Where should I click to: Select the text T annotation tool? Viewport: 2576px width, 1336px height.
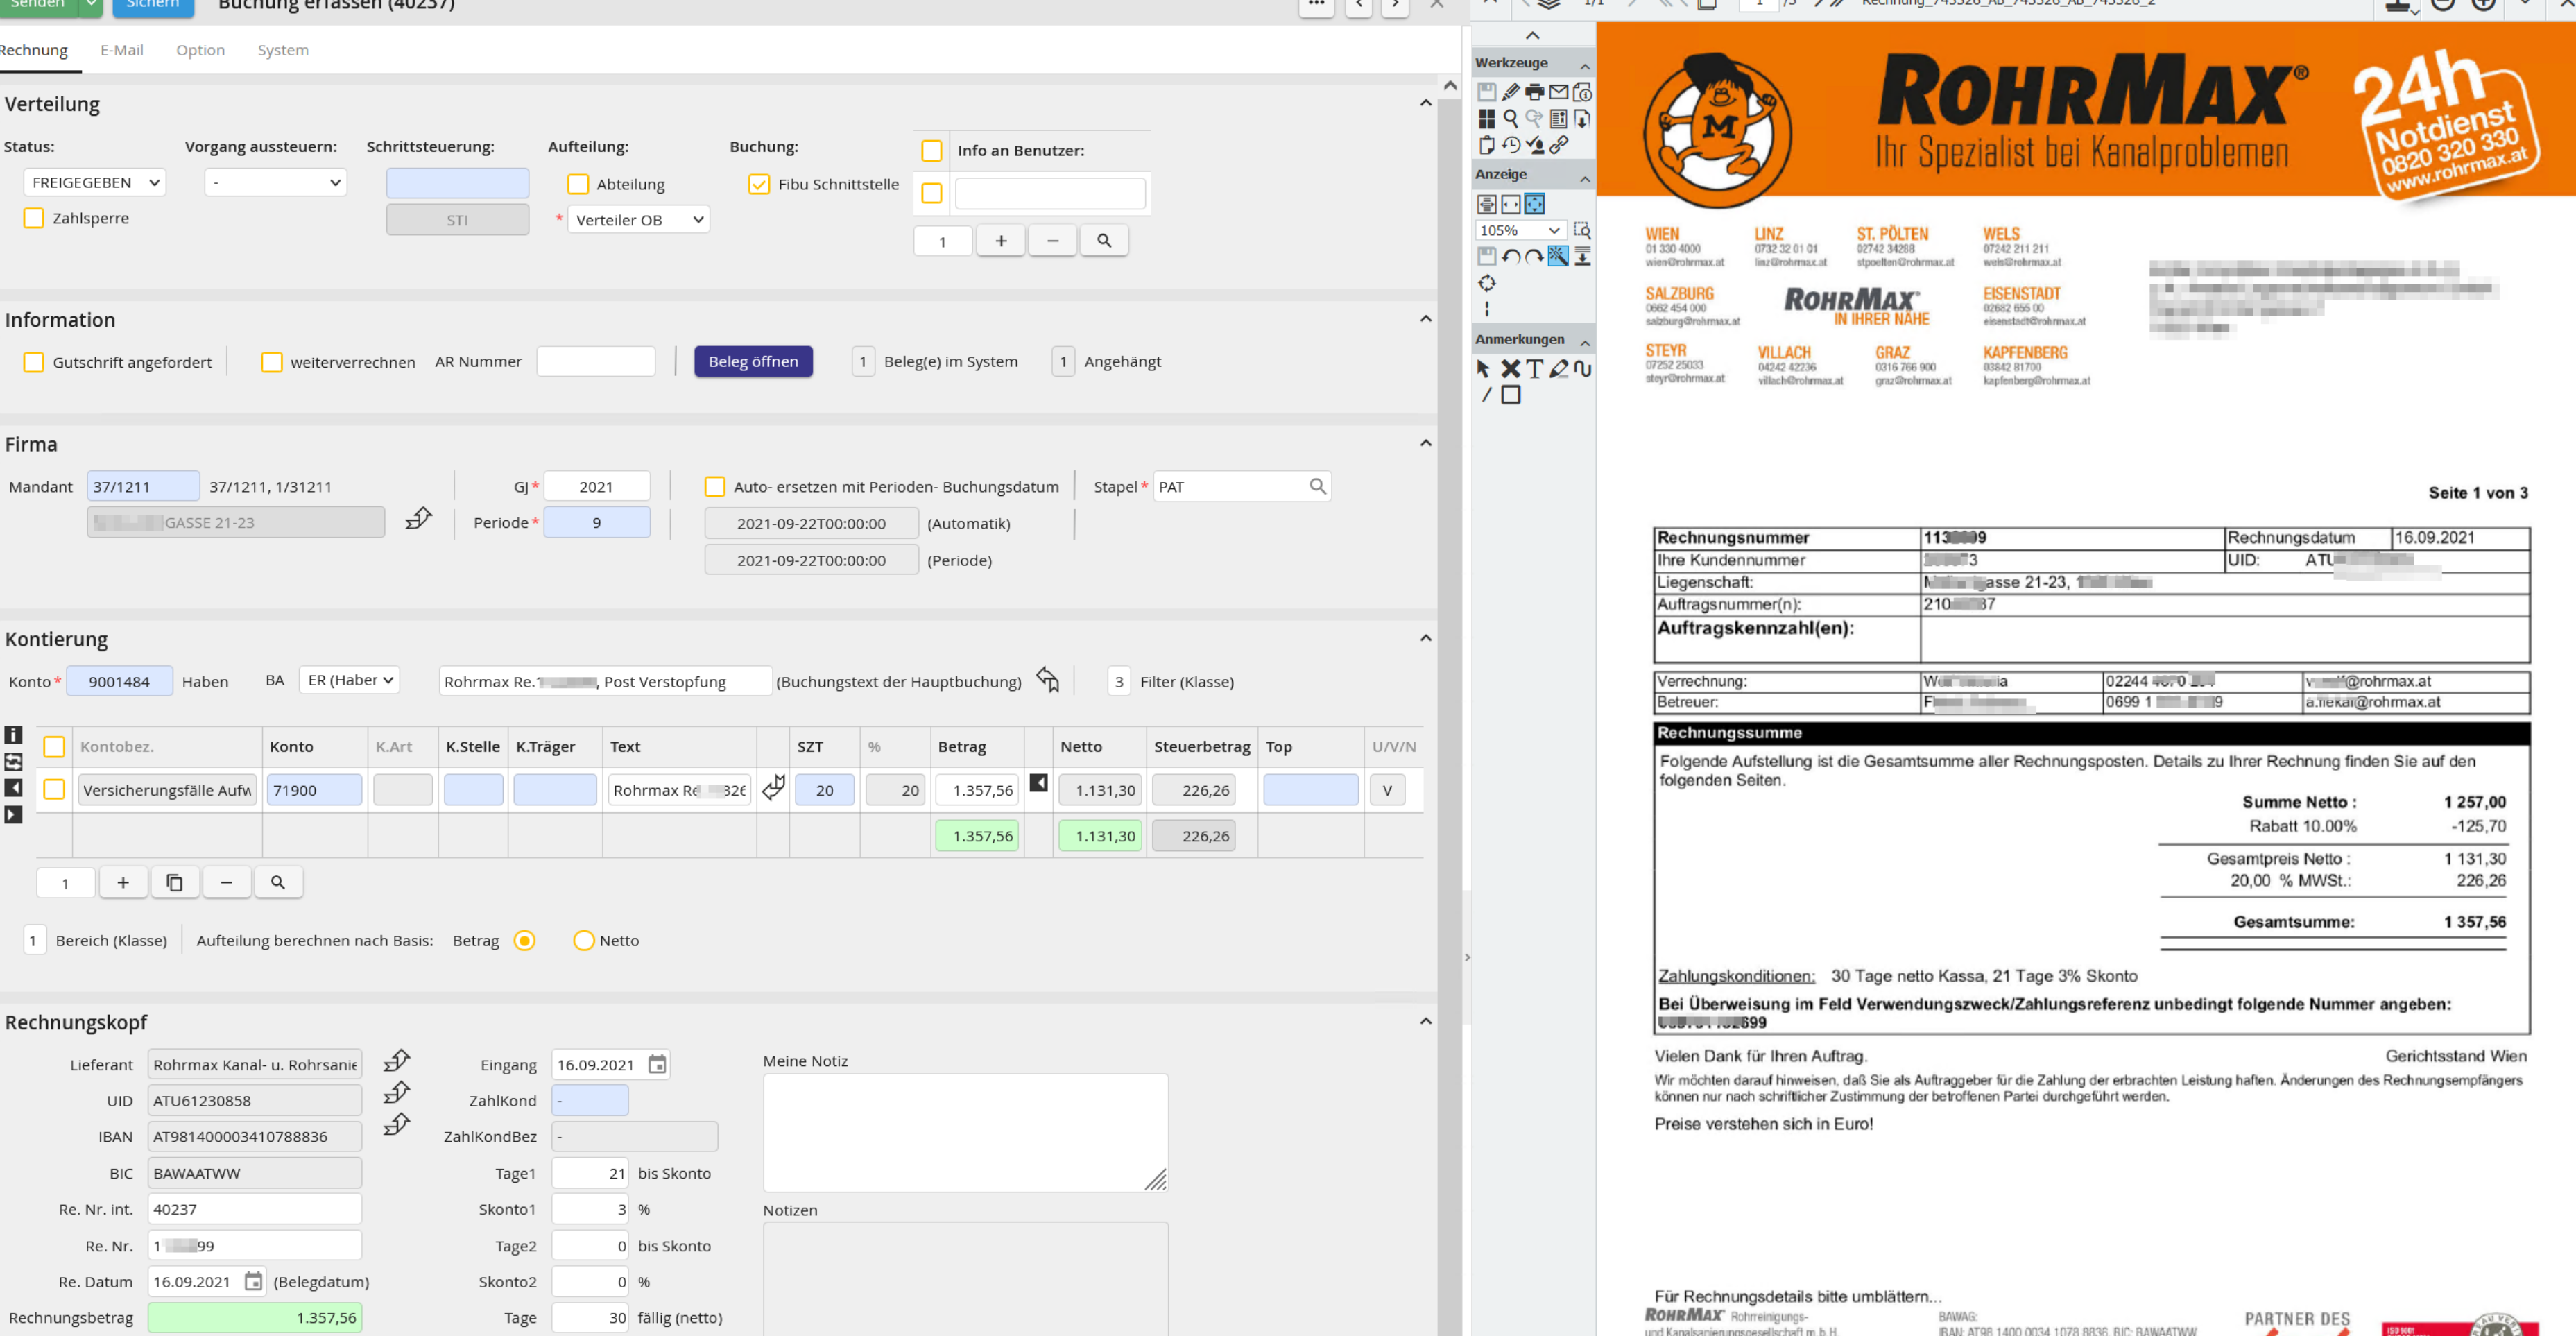[1534, 369]
